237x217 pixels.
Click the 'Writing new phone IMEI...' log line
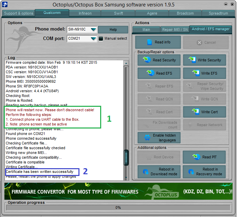(x=26, y=153)
